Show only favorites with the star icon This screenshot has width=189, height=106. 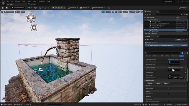pos(185,53)
